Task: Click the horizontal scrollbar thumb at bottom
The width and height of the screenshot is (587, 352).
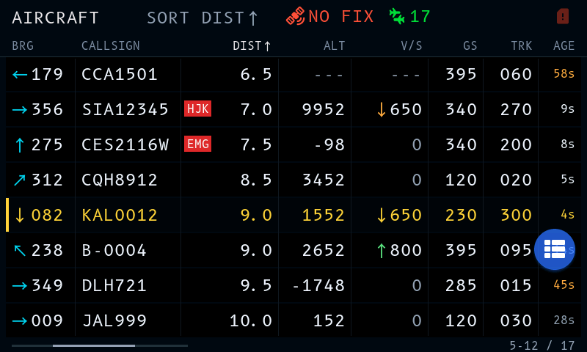Action: pos(94,345)
